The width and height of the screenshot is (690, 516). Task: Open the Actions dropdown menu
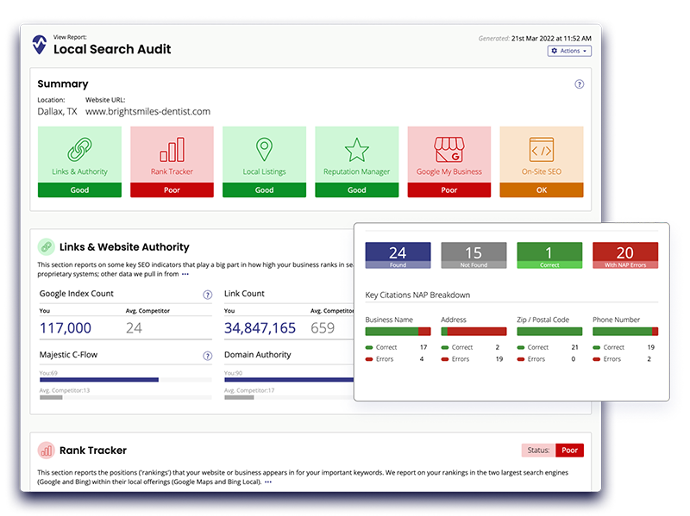[x=569, y=51]
